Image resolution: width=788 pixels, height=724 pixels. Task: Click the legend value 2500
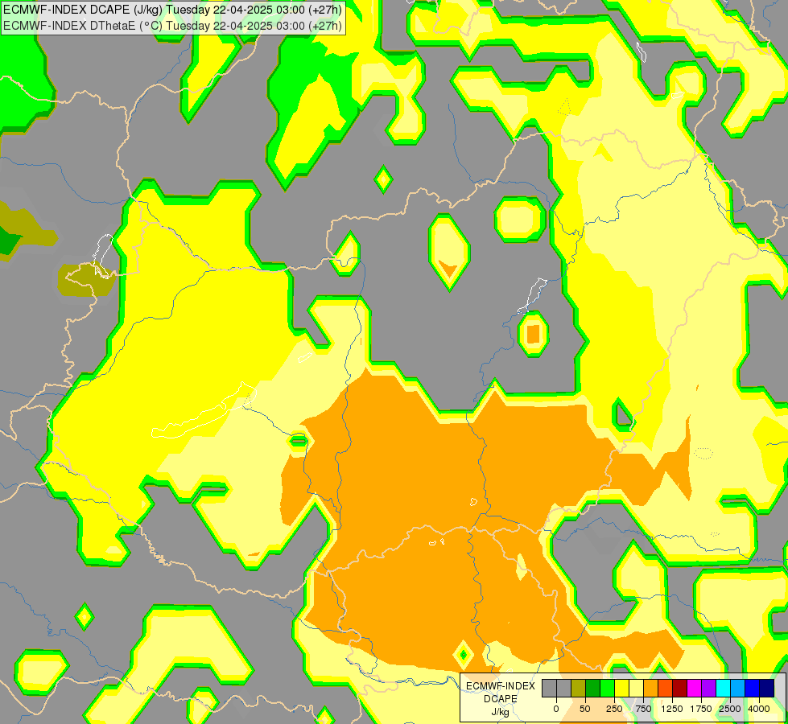coord(730,709)
